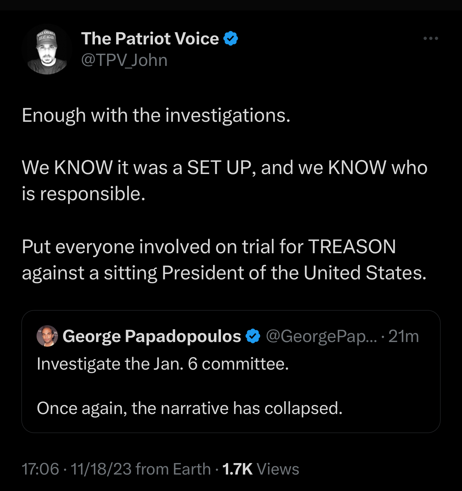Image resolution: width=462 pixels, height=491 pixels.
Task: Click the word "Views" in the tweet footer
Action: tap(278, 469)
